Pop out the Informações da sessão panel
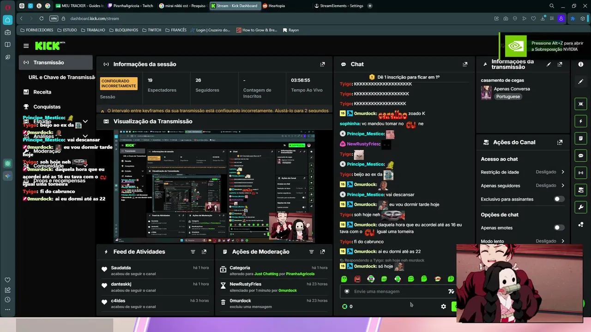The width and height of the screenshot is (591, 332). coord(322,64)
